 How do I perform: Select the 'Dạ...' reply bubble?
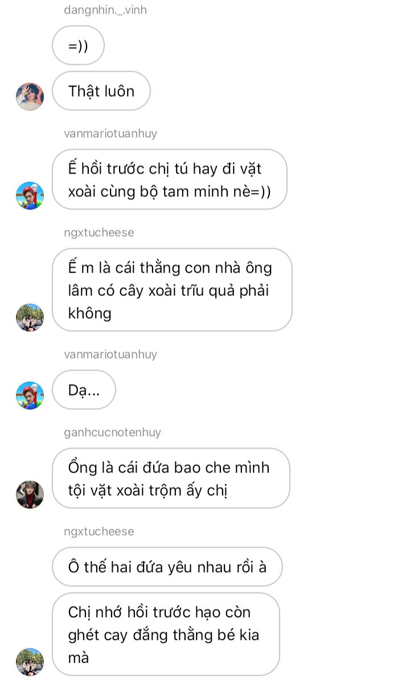tap(84, 389)
